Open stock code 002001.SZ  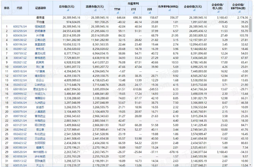coord(20,49)
